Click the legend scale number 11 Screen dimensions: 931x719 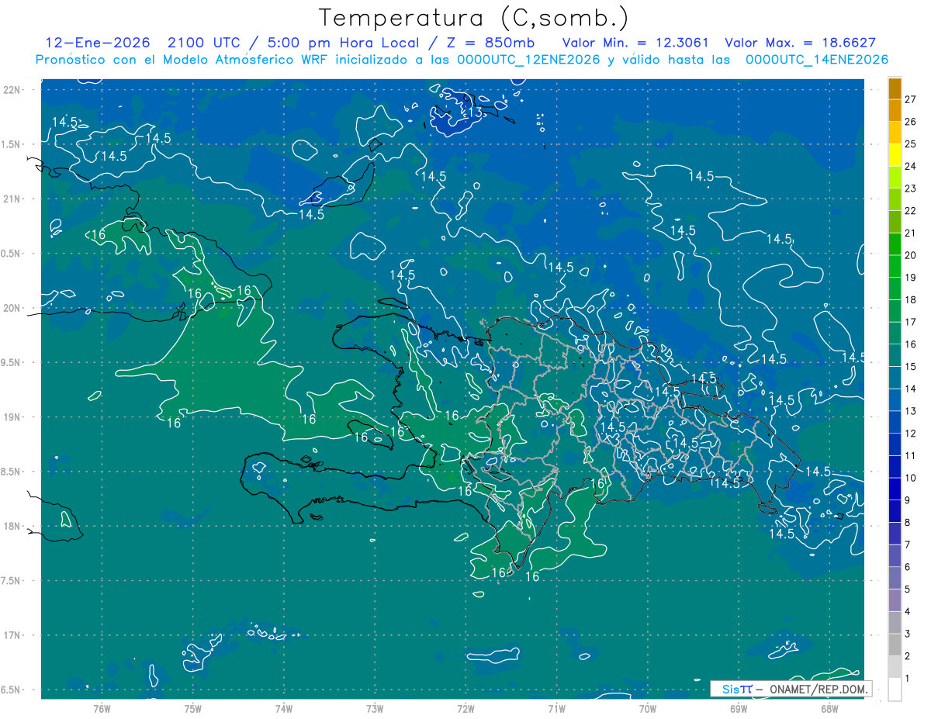point(911,456)
